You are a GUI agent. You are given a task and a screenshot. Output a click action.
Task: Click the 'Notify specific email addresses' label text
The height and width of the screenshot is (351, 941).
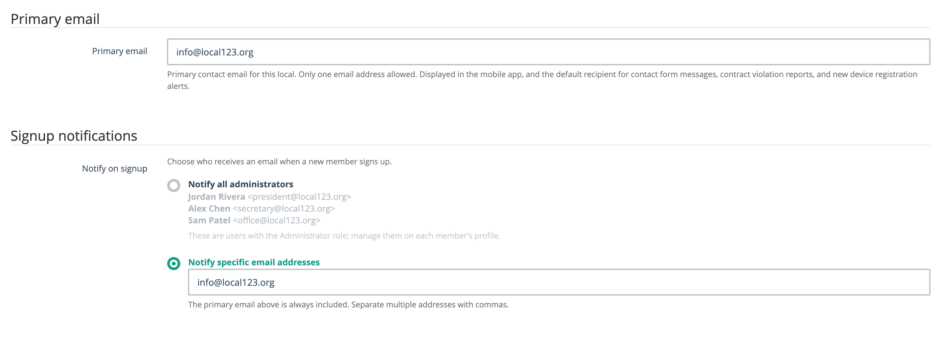click(x=254, y=262)
